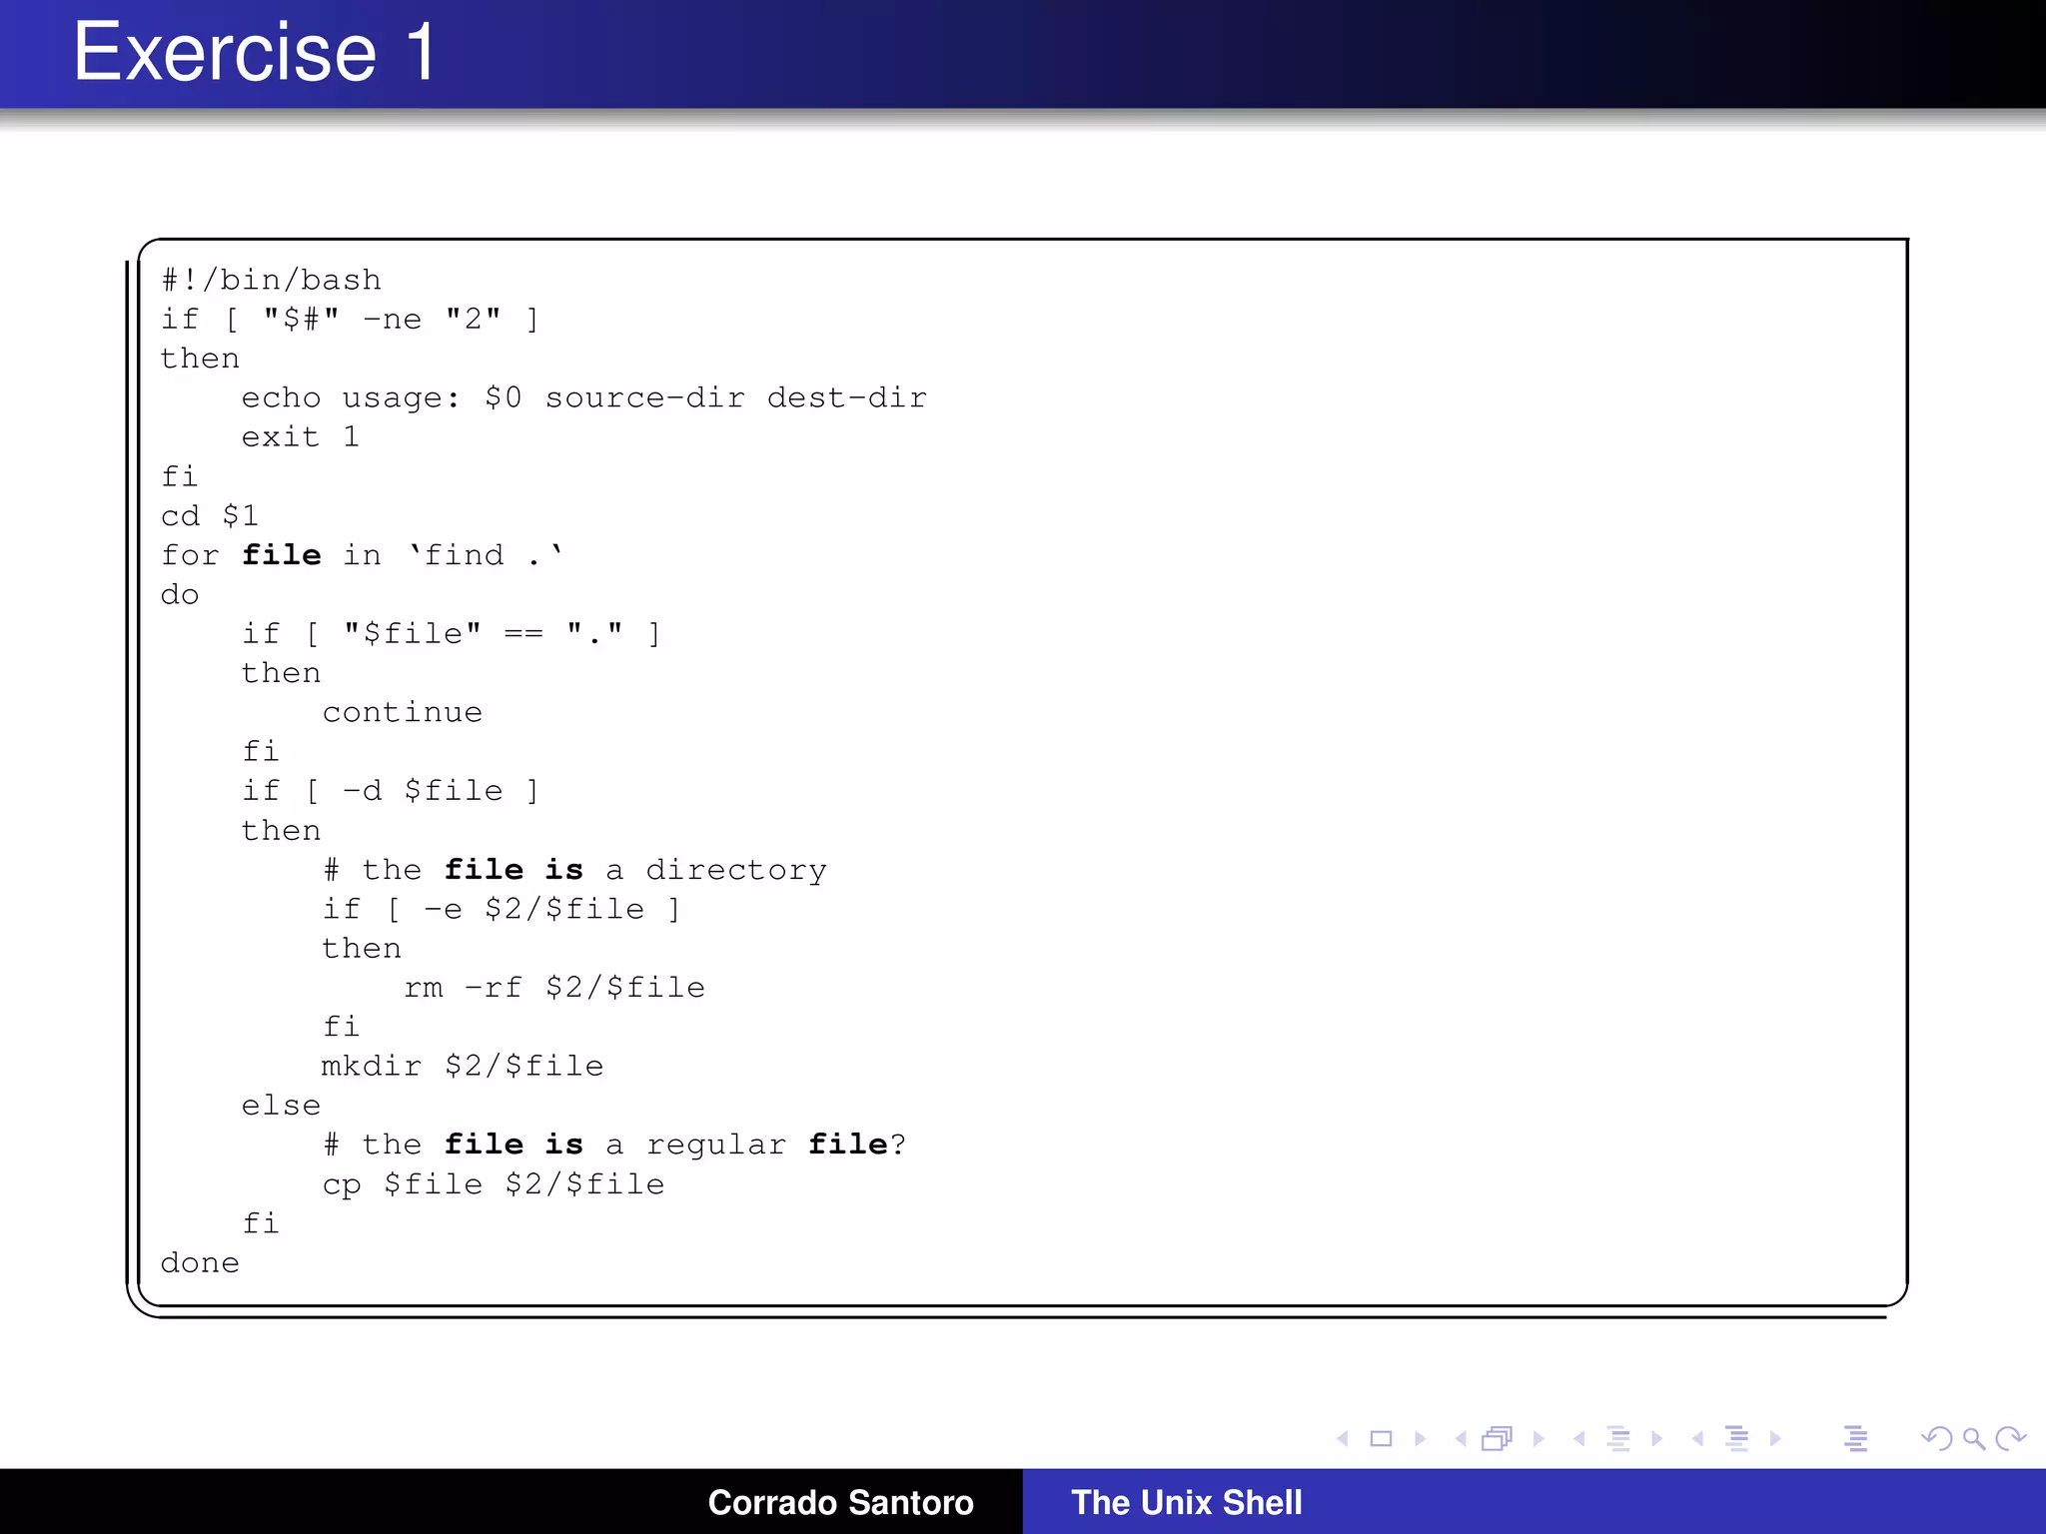Click the presentation outline lines icon

tap(1855, 1438)
